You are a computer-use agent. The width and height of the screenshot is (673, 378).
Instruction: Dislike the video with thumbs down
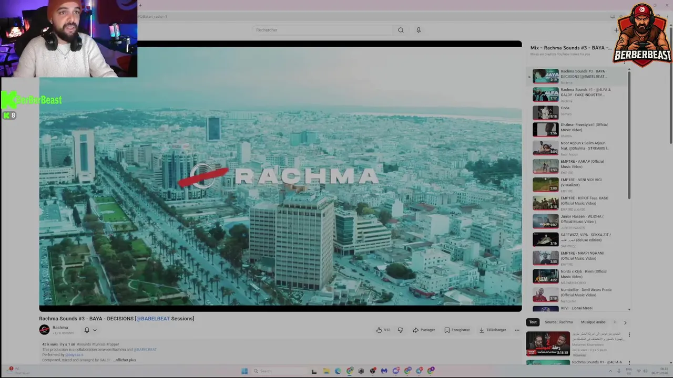click(401, 330)
